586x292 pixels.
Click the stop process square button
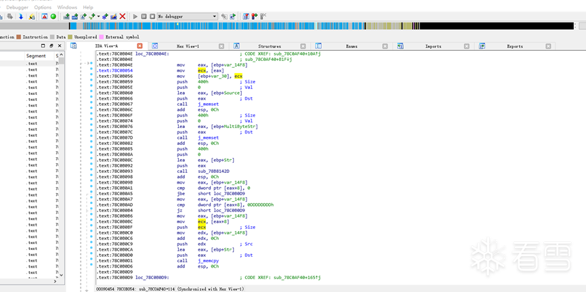coord(152,16)
